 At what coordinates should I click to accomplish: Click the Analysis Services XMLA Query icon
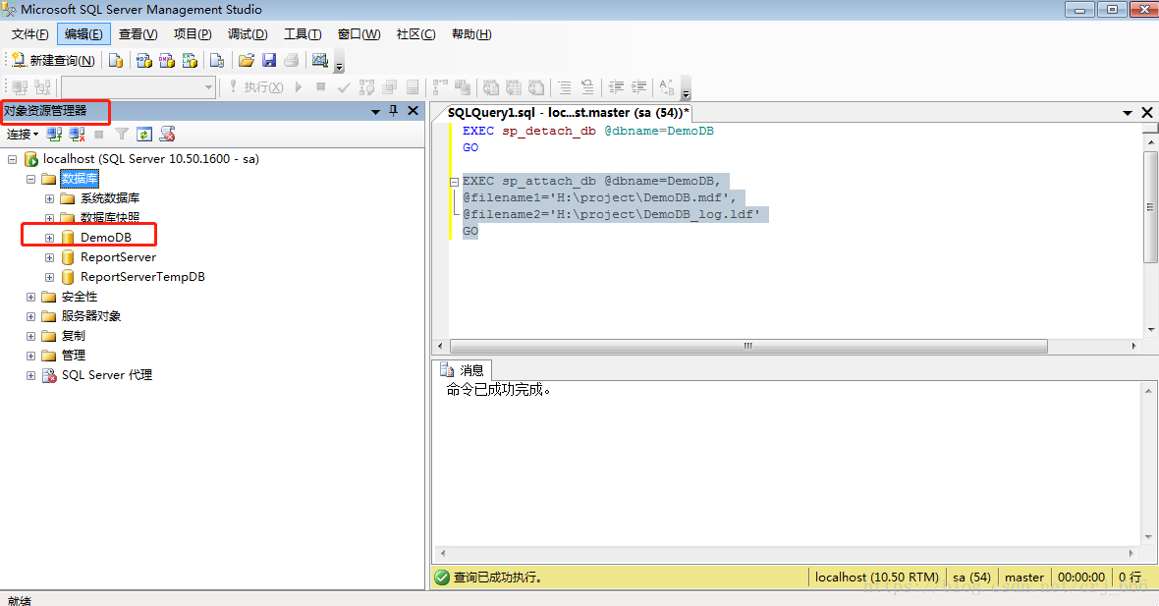[x=190, y=61]
